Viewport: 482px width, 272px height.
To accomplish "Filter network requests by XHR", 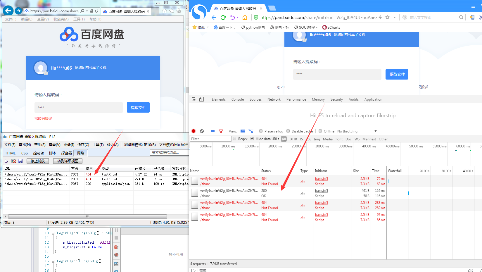I will point(293,139).
